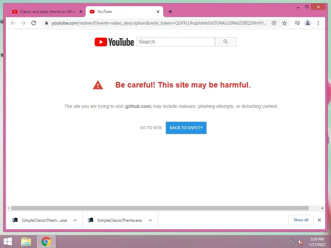Click the muted volume tray icon
The height and width of the screenshot is (248, 331).
[301, 242]
